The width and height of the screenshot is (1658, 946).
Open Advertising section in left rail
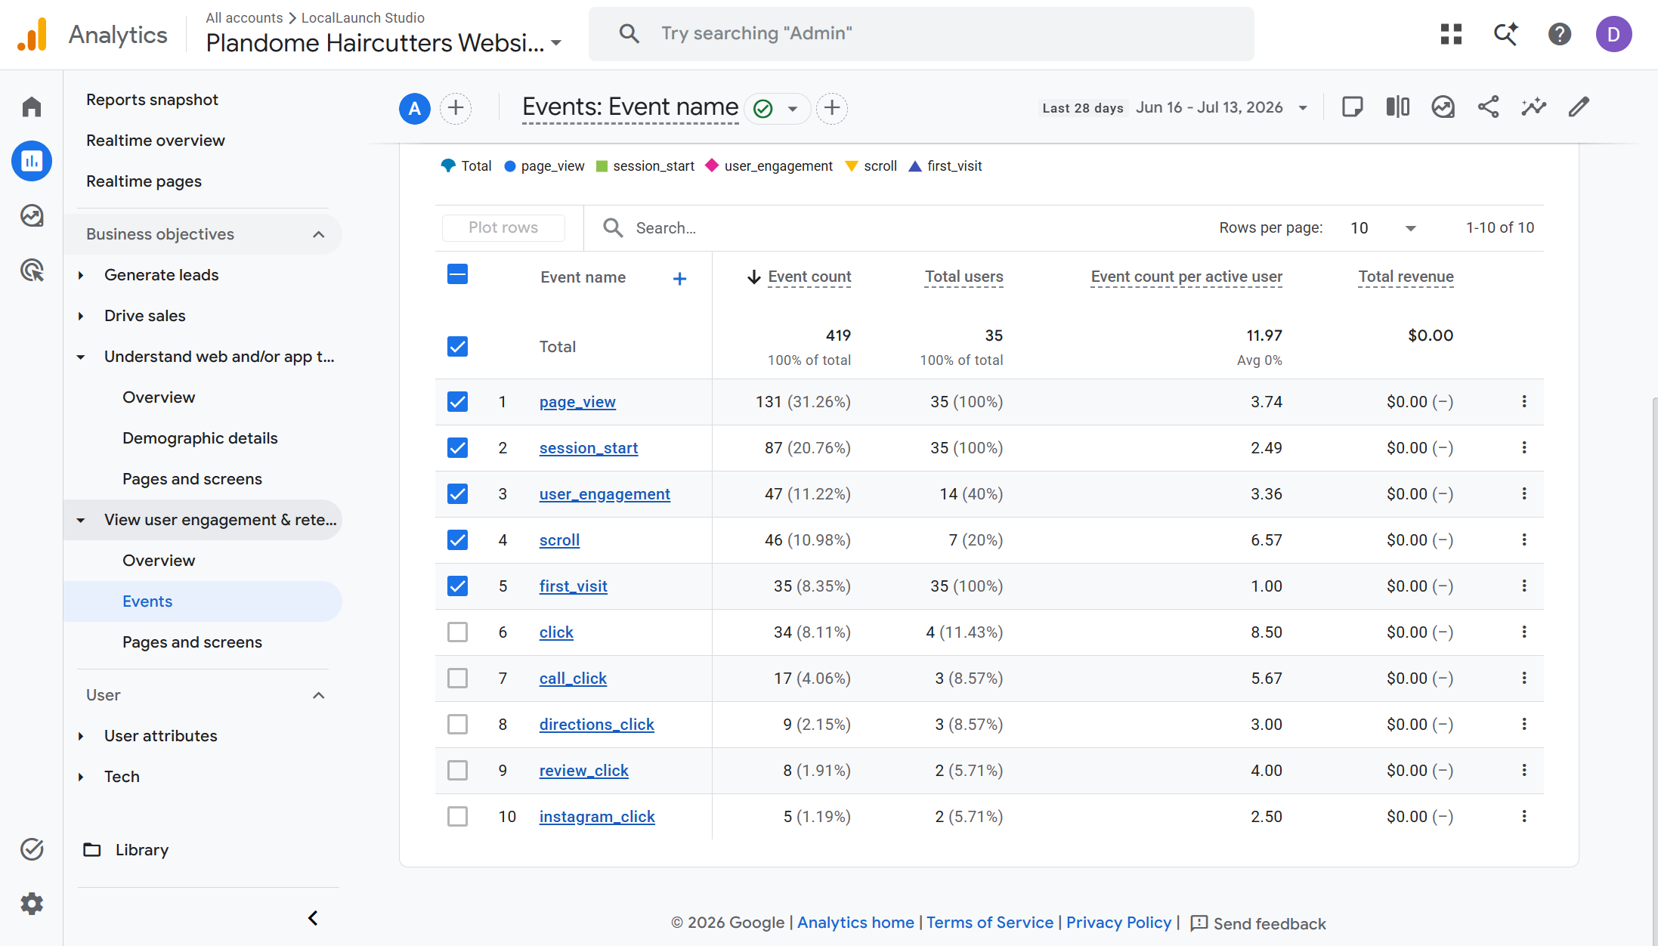click(32, 270)
